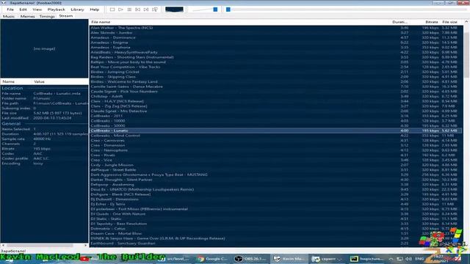Select track Birdies - Welcome to Fantasy Land
470x264 pixels.
point(276,81)
